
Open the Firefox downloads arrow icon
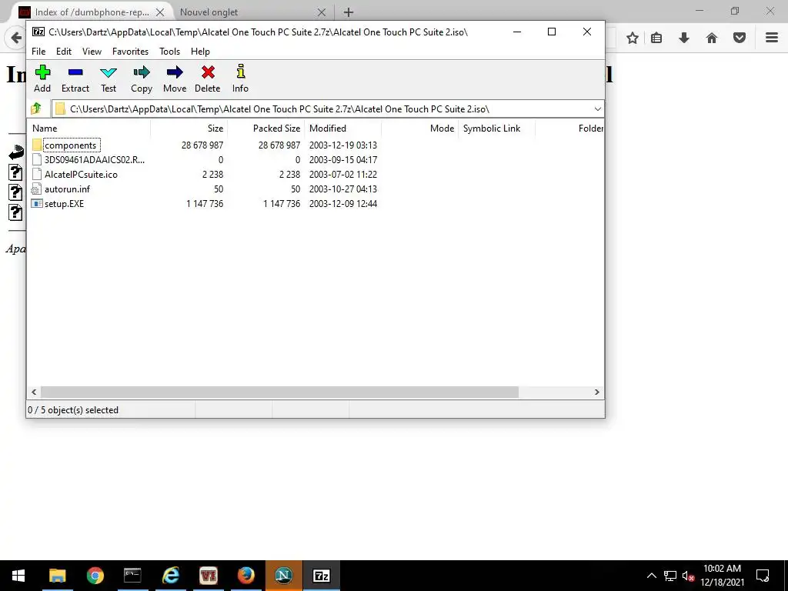684,38
